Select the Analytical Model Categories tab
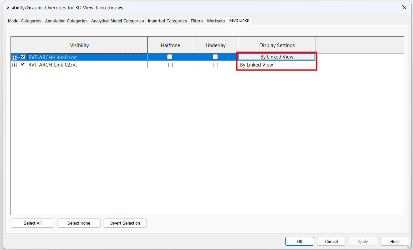This screenshot has height=250, width=413. pos(118,21)
